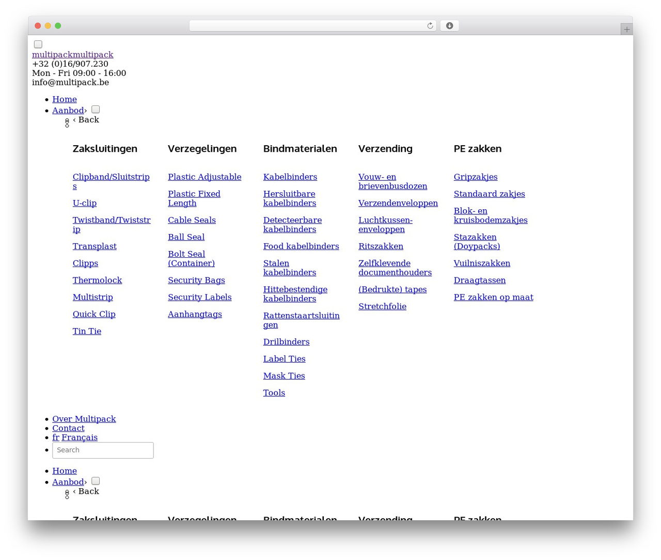Screen dimensions: 661x560
Task: Select the Home link below the Search field
Action: pos(65,471)
